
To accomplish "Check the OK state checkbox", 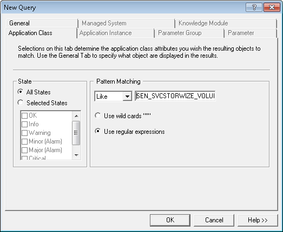I will (x=24, y=115).
